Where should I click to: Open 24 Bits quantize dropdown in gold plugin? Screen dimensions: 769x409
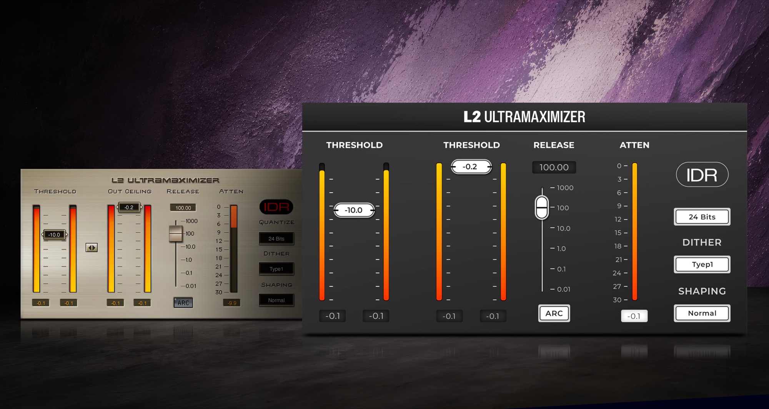276,239
